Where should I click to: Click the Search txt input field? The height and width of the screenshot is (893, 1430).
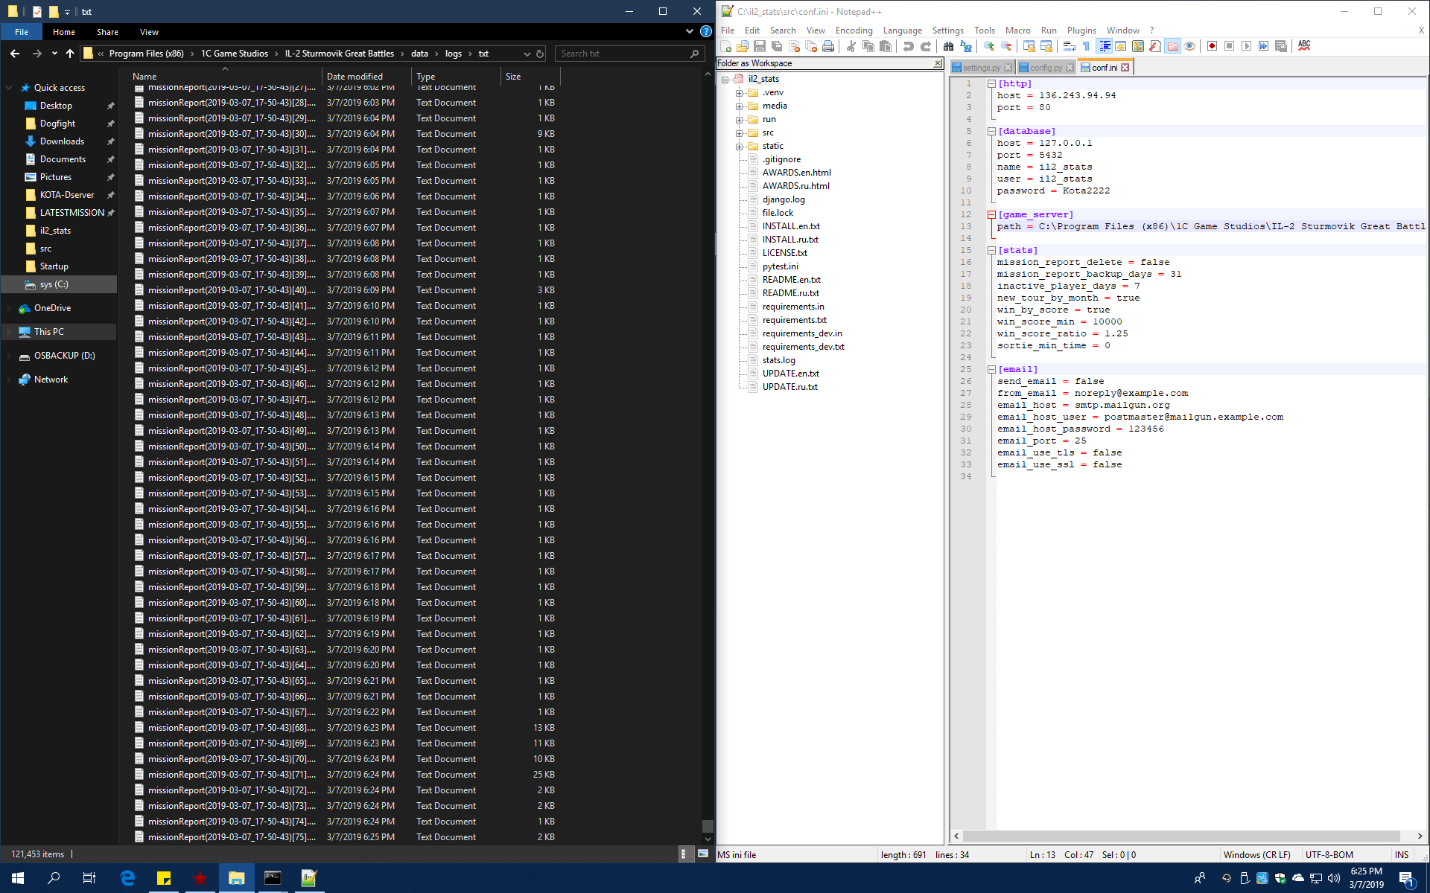[x=624, y=54]
